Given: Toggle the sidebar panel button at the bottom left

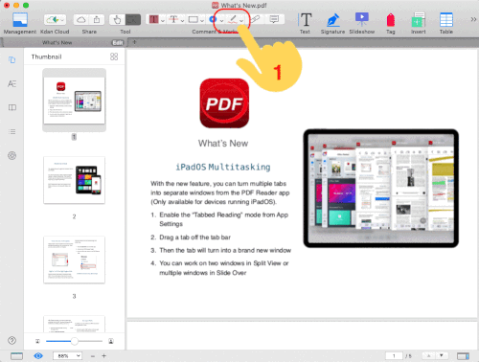Looking at the screenshot, I should (16, 356).
